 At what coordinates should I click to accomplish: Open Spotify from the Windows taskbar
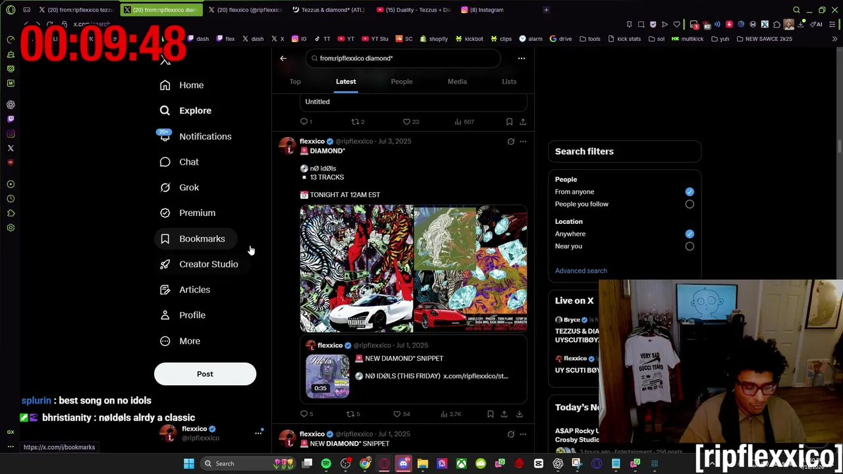click(x=326, y=463)
